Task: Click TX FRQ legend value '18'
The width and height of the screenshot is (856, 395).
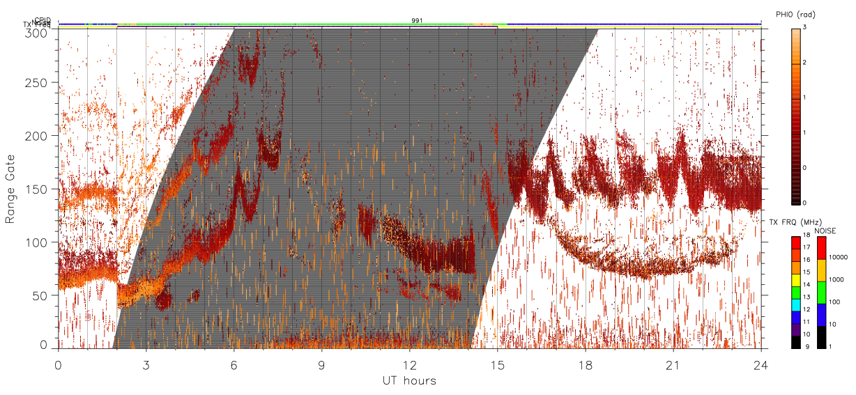Action: click(x=807, y=236)
